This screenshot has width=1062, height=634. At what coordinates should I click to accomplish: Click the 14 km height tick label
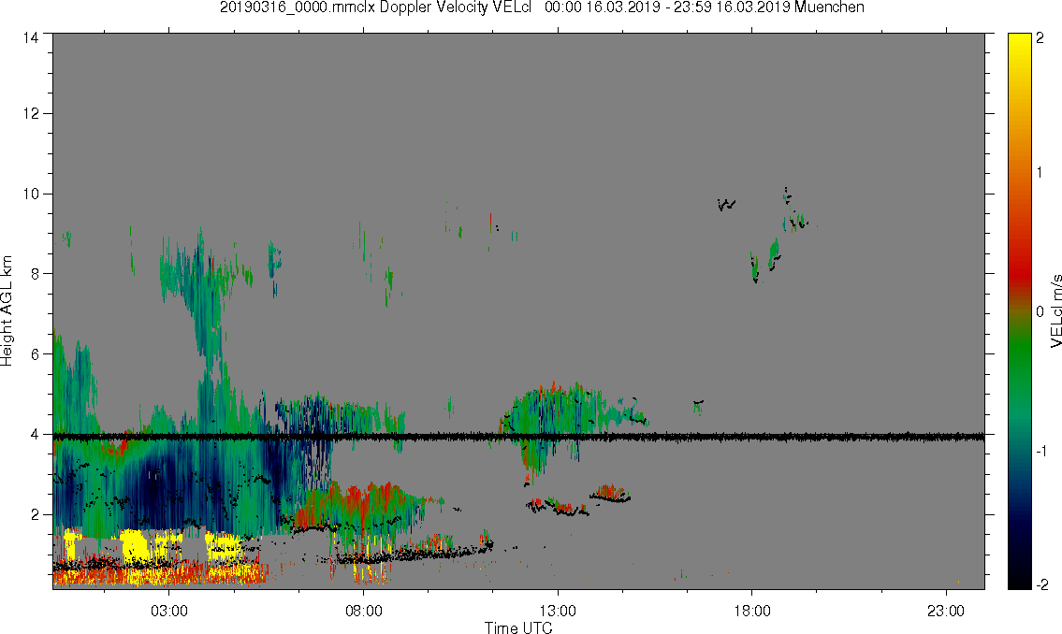click(x=31, y=38)
